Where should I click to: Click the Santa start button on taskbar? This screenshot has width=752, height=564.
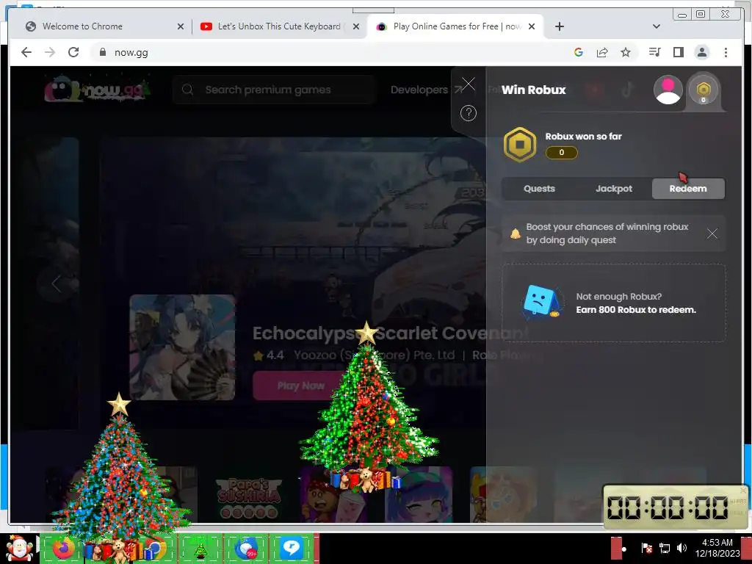tap(19, 548)
